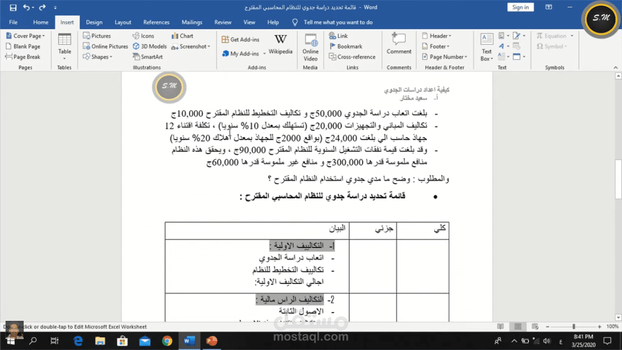Redo the last action
622x350 pixels.
(x=42, y=7)
